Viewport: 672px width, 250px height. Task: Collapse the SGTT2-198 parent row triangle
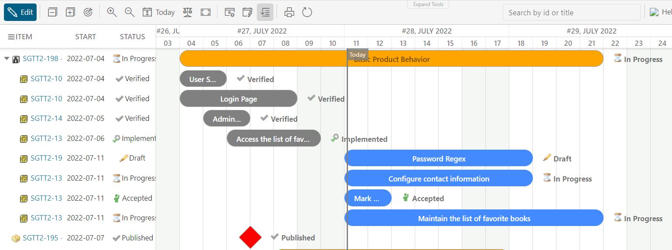pyautogui.click(x=7, y=58)
